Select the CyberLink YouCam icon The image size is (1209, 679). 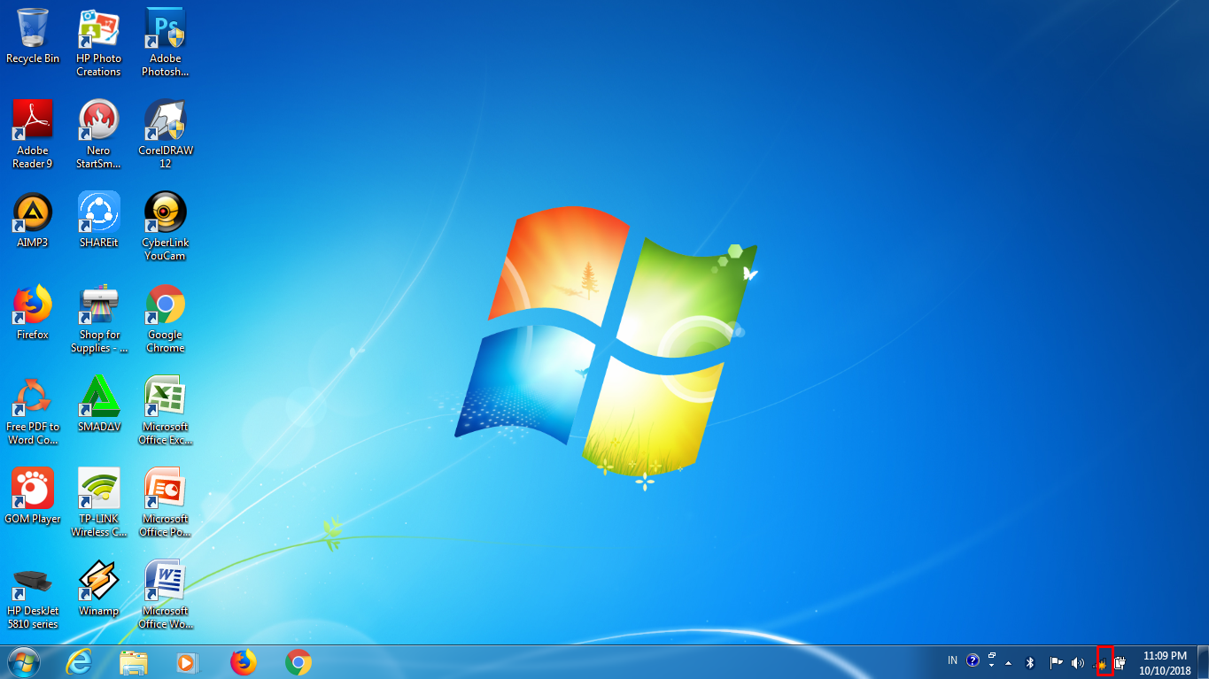[166, 227]
